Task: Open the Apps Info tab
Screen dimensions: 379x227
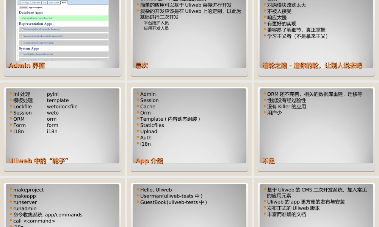Action: pyautogui.click(x=36, y=3)
